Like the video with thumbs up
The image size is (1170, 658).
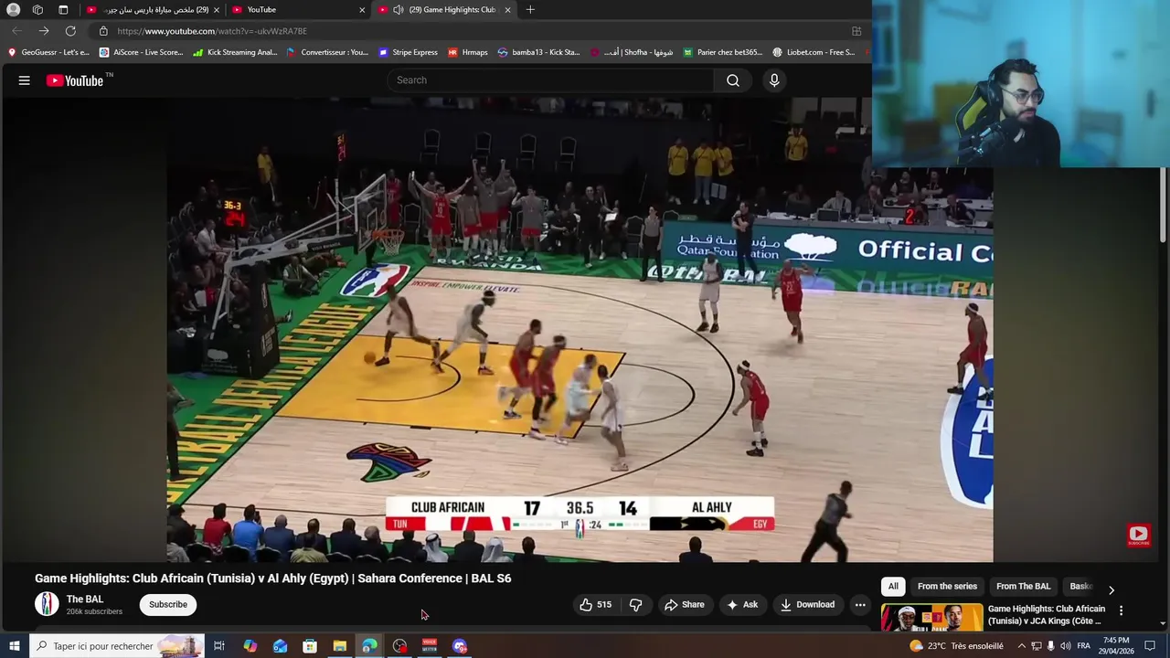pos(595,604)
